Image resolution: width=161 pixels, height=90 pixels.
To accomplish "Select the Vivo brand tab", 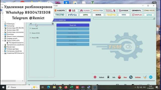I will click(x=124, y=15).
